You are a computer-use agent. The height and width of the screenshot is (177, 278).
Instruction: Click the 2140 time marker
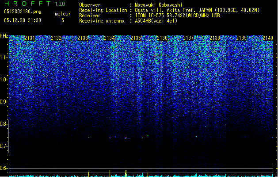click(268, 38)
